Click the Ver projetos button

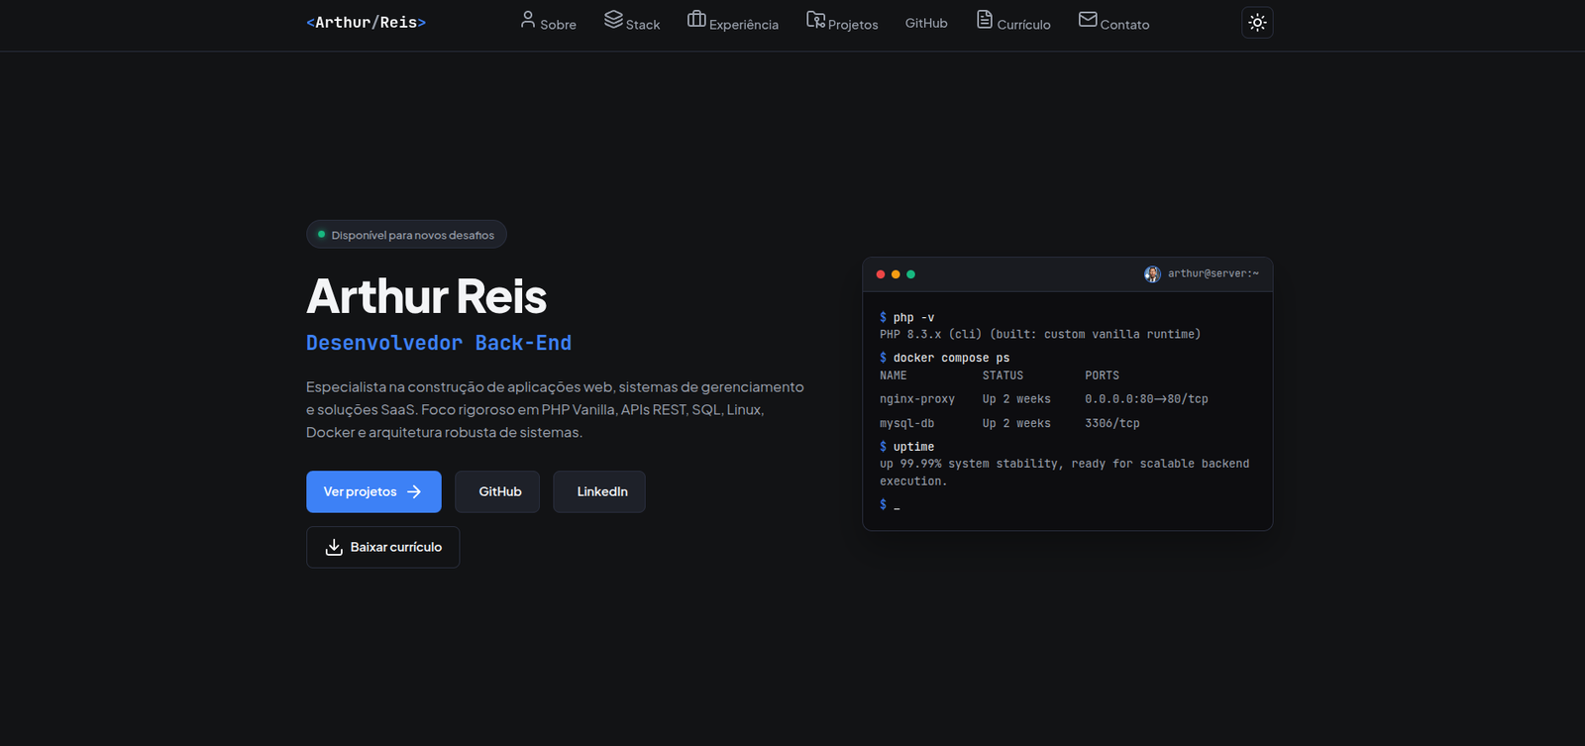tap(373, 491)
